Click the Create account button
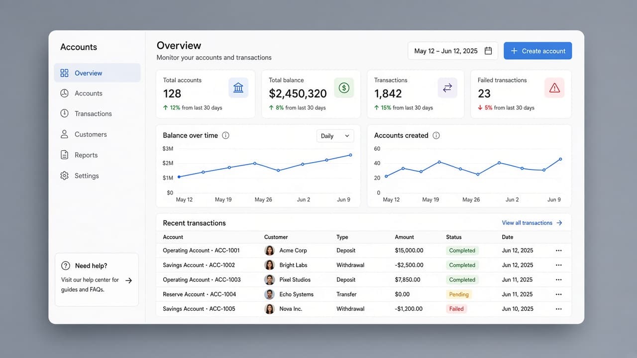 [x=537, y=51]
